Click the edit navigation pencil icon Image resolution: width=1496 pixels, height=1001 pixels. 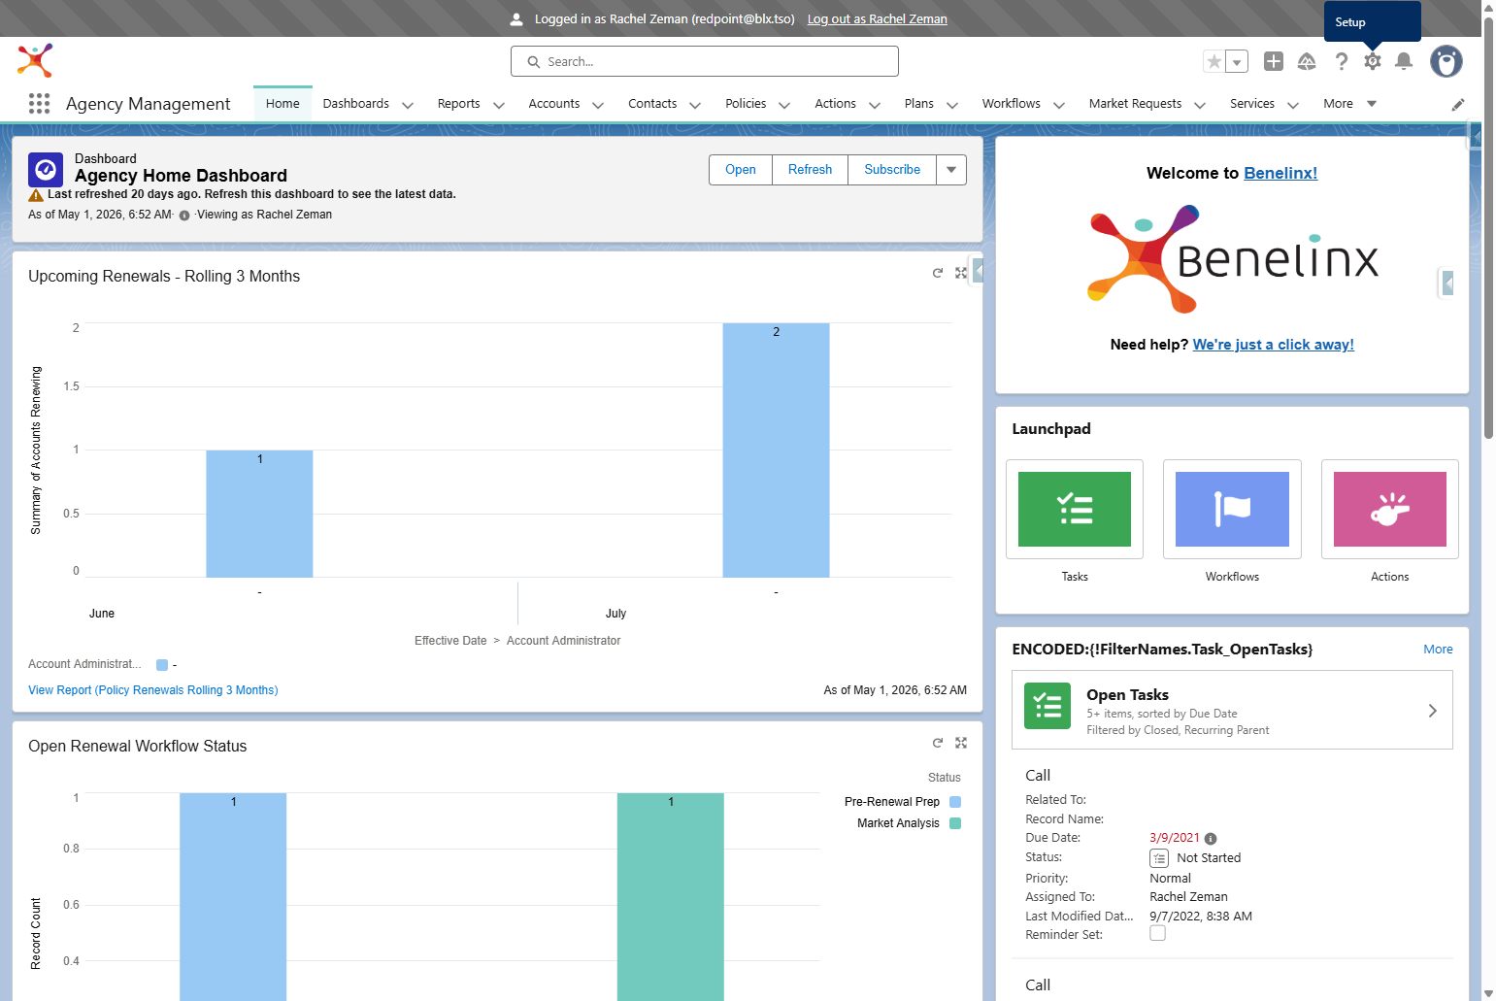click(1458, 105)
